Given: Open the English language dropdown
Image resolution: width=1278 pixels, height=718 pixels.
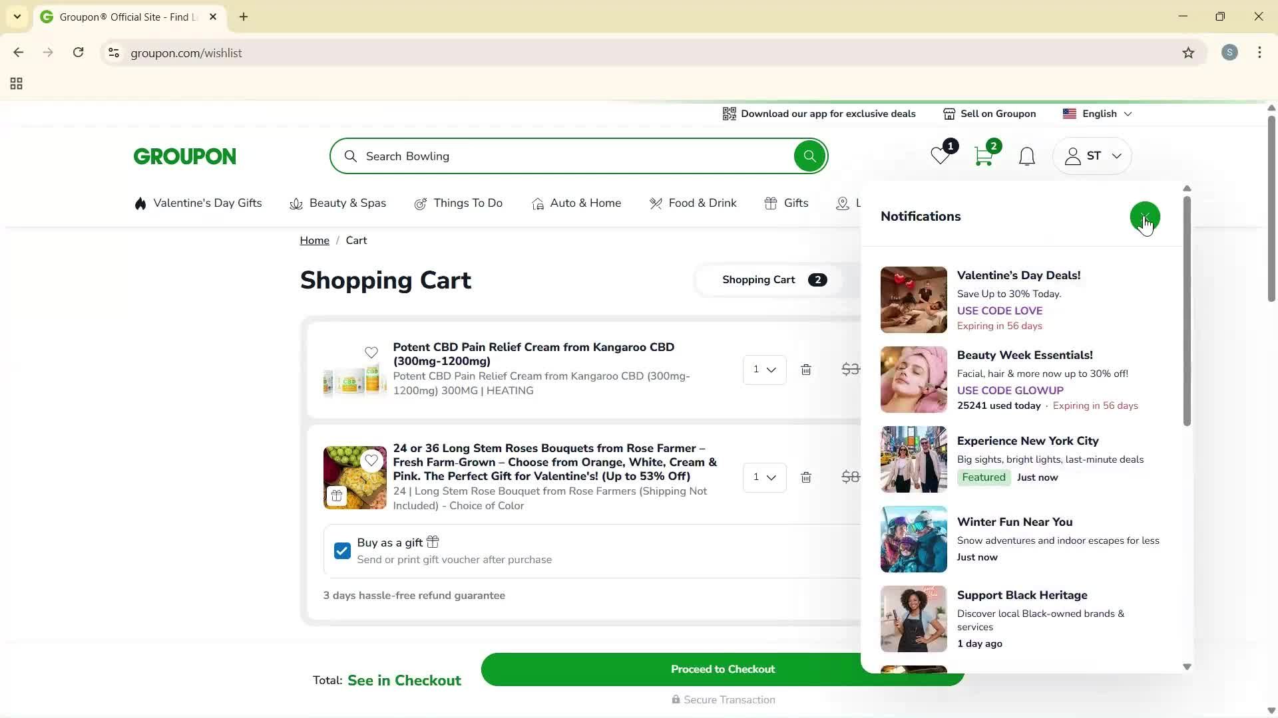Looking at the screenshot, I should pos(1097,114).
